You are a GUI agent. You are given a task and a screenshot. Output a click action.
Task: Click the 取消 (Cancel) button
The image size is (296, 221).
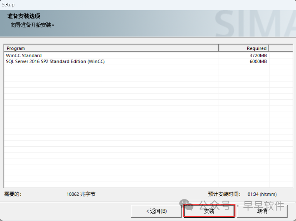pyautogui.click(x=262, y=211)
